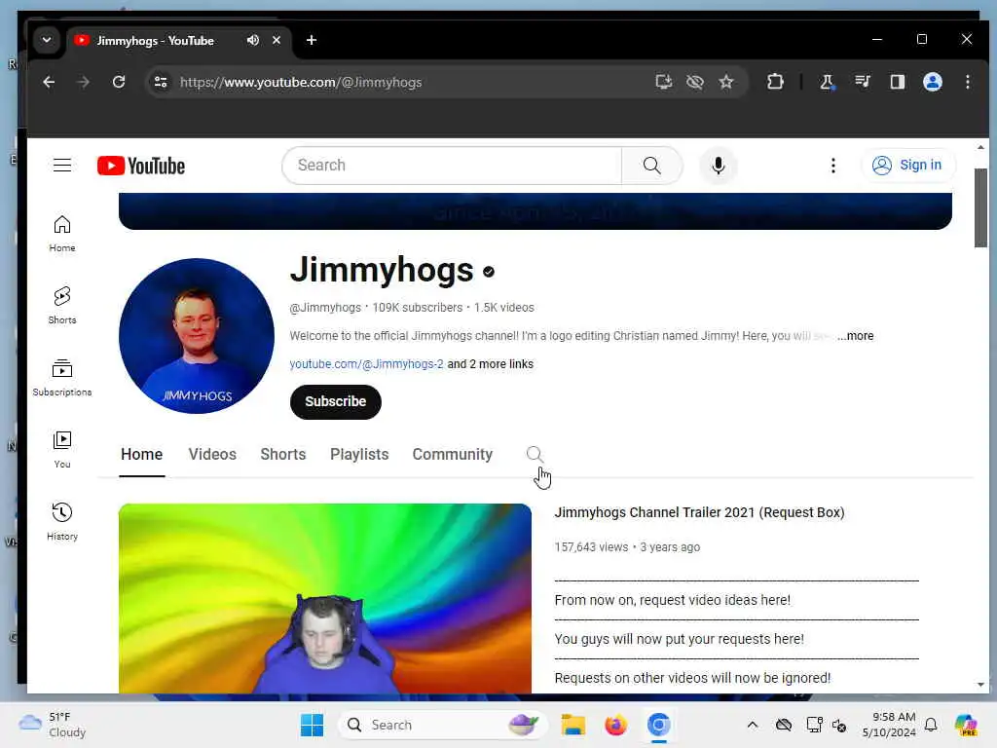Select the channel Home tab
The width and height of the screenshot is (997, 748).
pyautogui.click(x=142, y=454)
